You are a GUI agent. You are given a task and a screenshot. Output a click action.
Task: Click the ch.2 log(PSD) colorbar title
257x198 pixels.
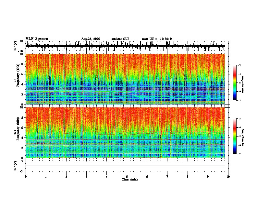click(x=243, y=137)
